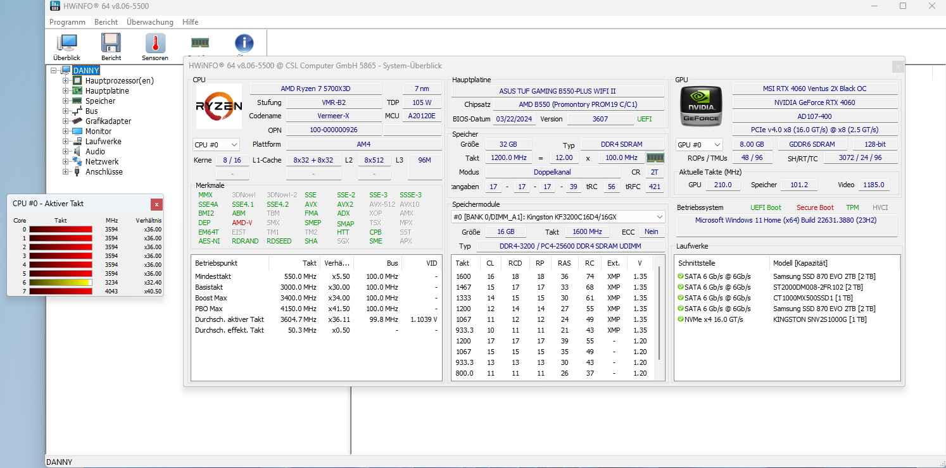This screenshot has width=946, height=468.
Task: Select the Bus tree item
Action: (92, 111)
